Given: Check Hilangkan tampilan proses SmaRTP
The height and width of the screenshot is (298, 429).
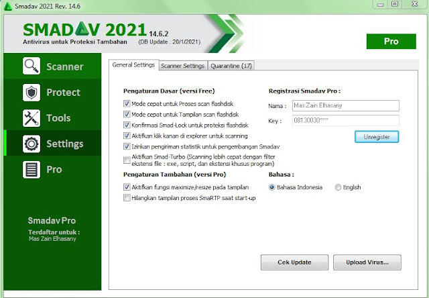Looking at the screenshot, I should coord(127,198).
